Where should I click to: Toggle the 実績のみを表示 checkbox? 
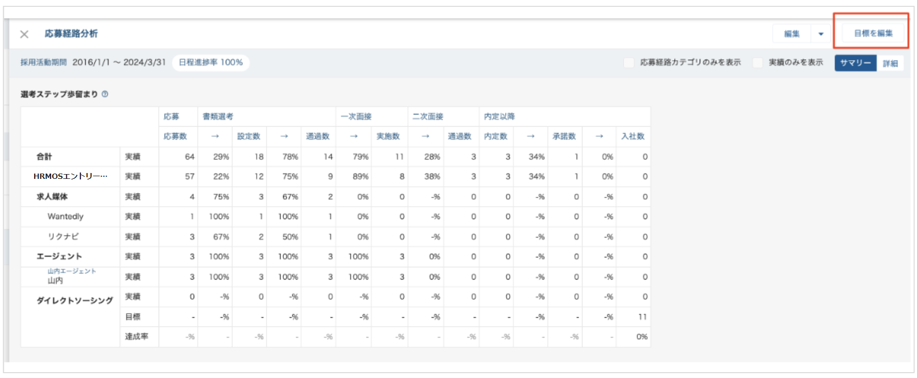point(758,63)
